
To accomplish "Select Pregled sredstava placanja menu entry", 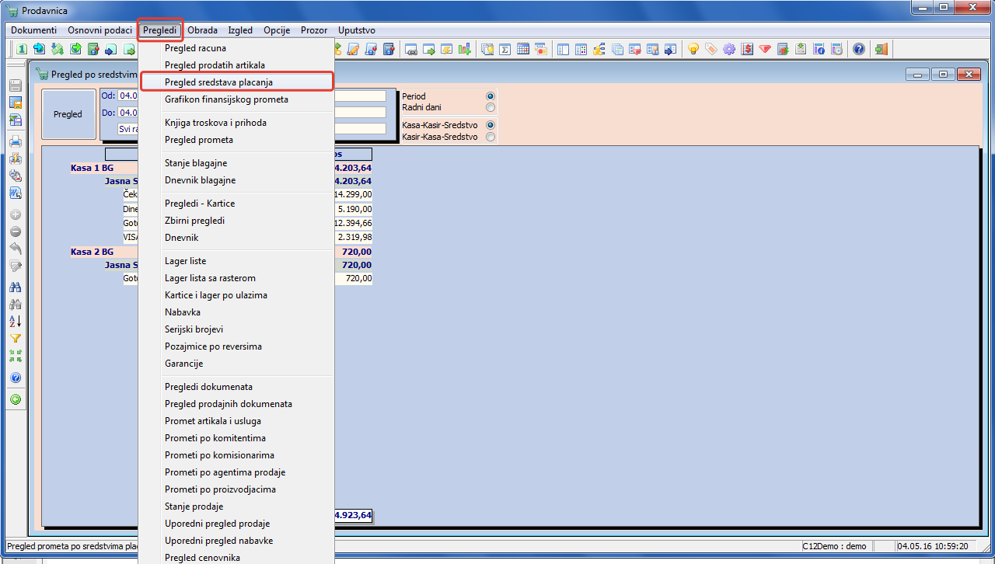I will tap(237, 82).
